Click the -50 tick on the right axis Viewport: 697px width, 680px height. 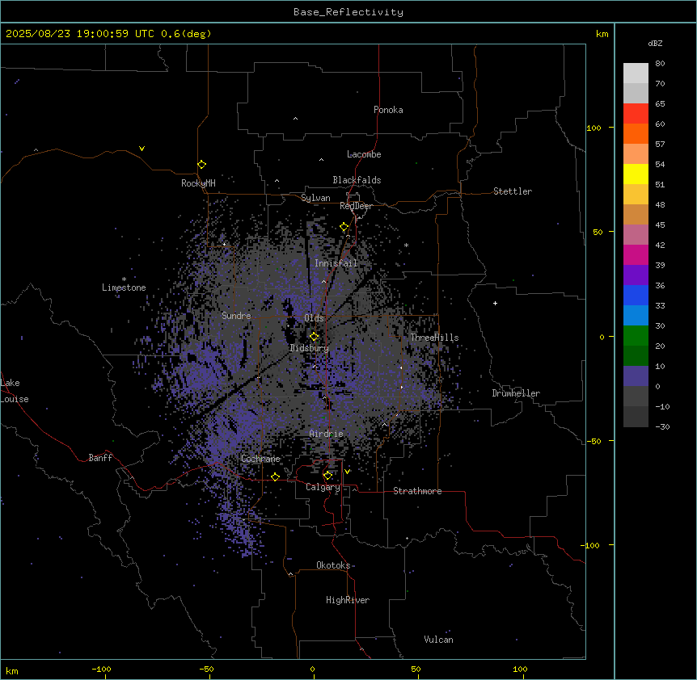[594, 441]
